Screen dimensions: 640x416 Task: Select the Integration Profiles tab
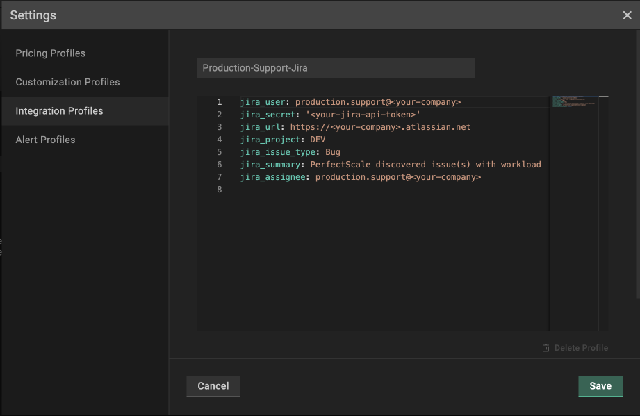coord(59,111)
